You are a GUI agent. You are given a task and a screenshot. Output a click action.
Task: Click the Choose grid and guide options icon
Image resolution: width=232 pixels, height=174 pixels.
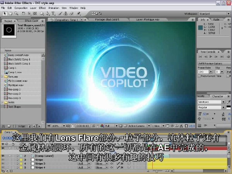pyautogui.click(x=68, y=126)
